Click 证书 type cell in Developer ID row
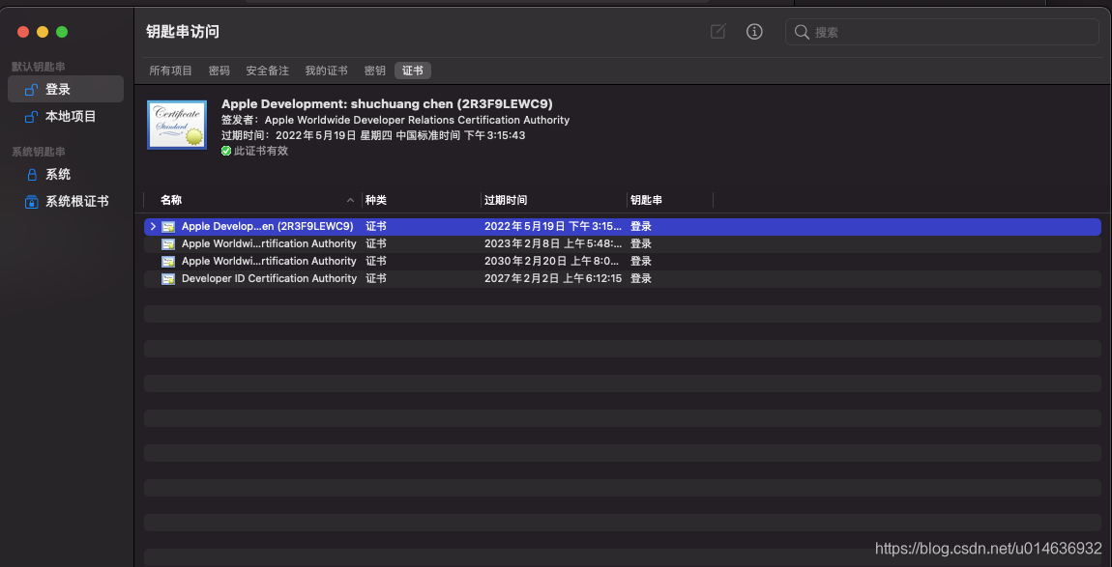 point(376,278)
